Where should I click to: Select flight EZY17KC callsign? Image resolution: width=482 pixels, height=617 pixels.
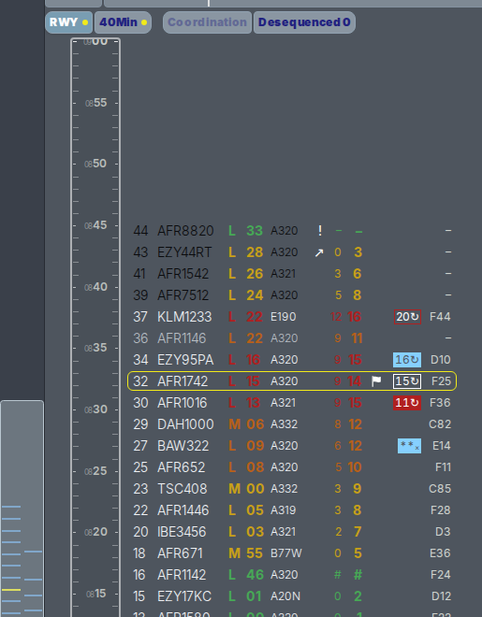point(184,596)
